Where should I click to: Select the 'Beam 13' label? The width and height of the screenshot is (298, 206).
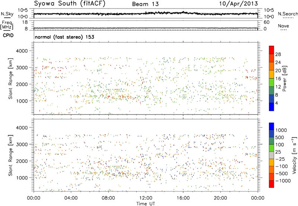click(x=145, y=4)
